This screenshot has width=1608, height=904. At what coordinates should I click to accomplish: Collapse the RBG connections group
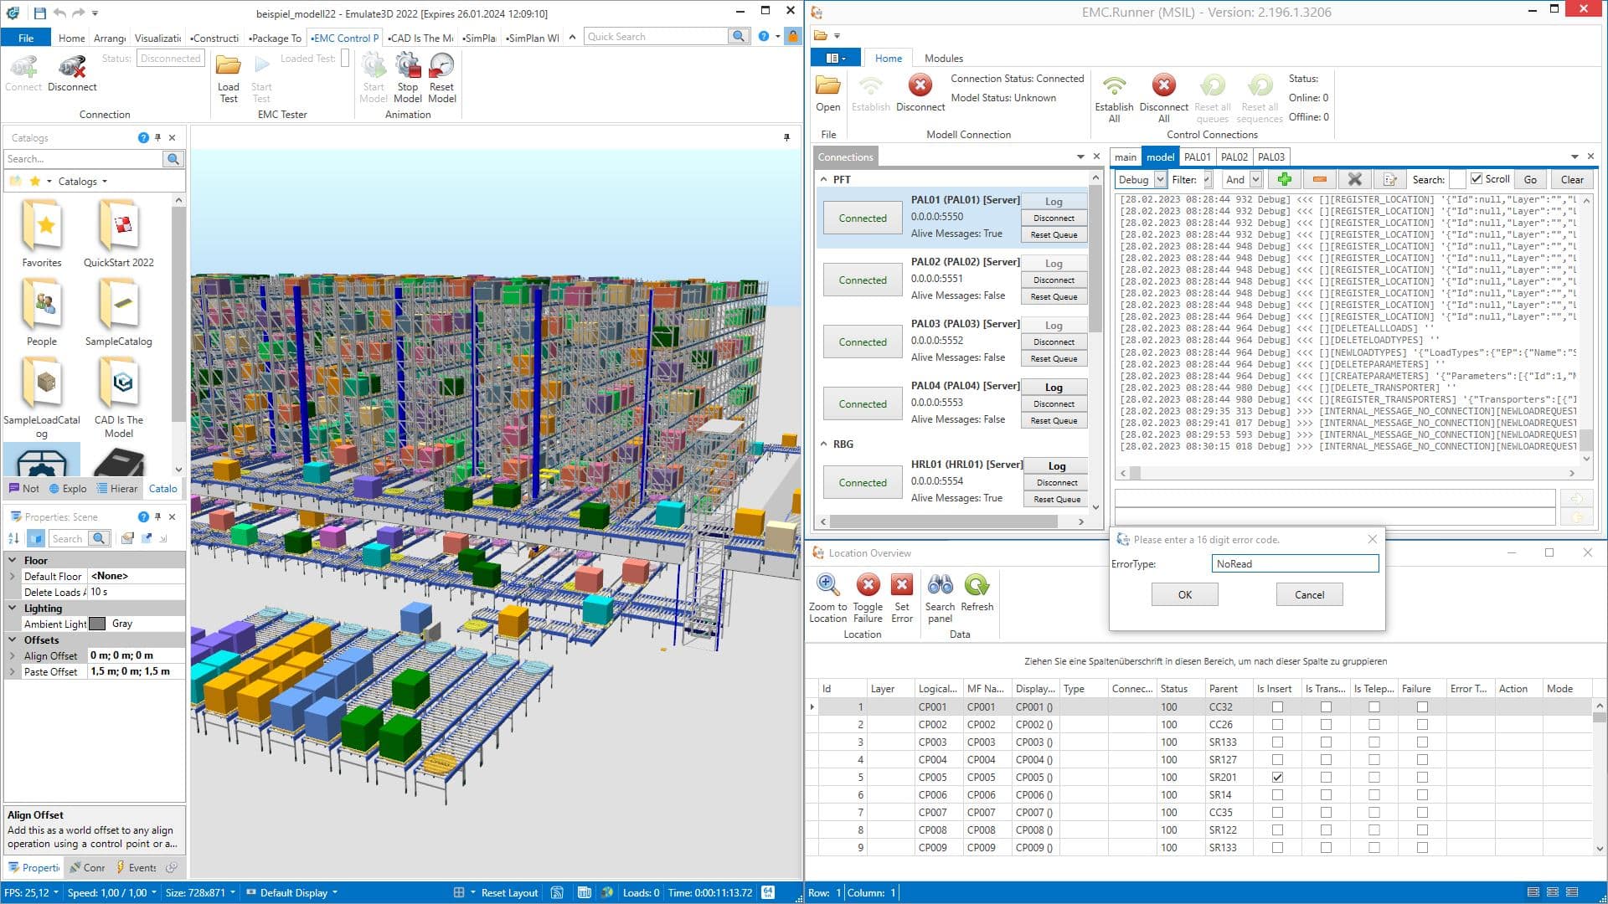click(823, 444)
